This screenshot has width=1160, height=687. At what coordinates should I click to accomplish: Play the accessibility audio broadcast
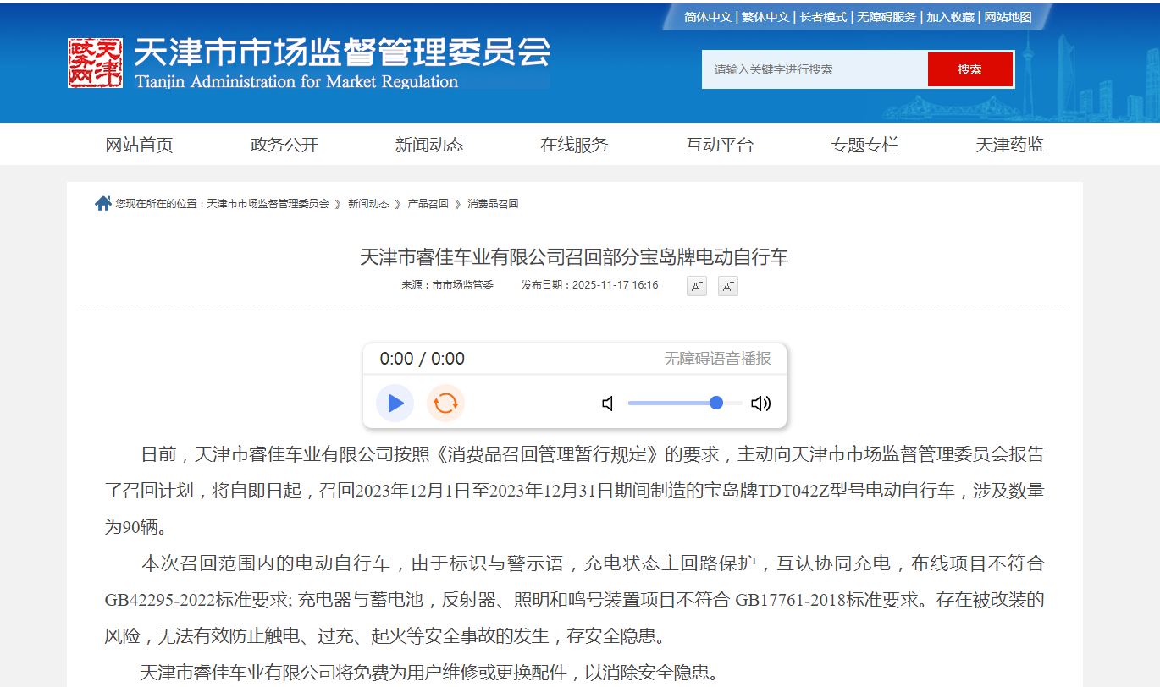click(395, 404)
